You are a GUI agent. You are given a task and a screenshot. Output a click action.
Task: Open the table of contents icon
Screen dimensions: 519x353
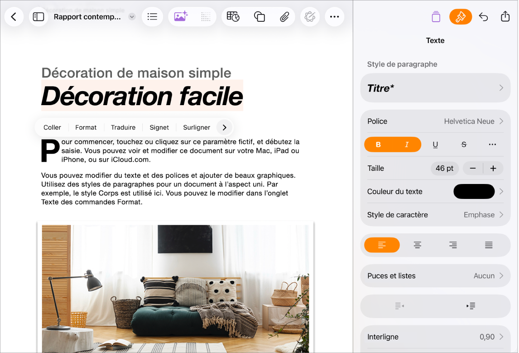(x=152, y=17)
